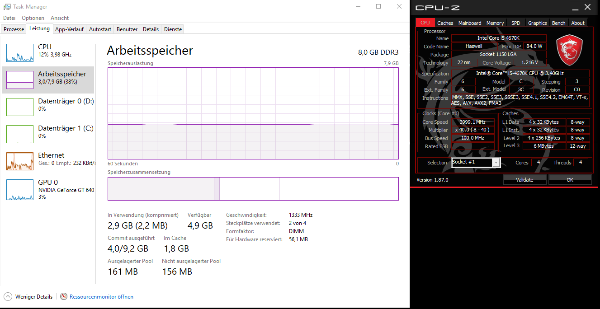Click the Core Speed value 3999.1 MHz
Image resolution: width=600 pixels, height=309 pixels.
tap(473, 122)
